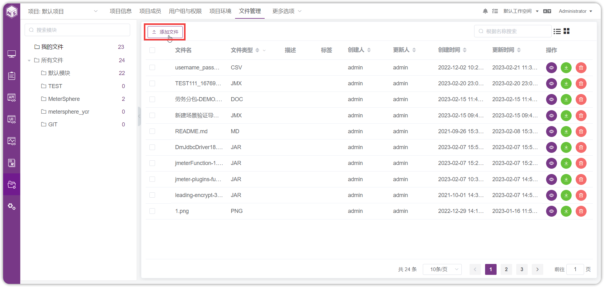Open the workstation monitor sidebar icon
Image resolution: width=604 pixels, height=287 pixels.
12,54
